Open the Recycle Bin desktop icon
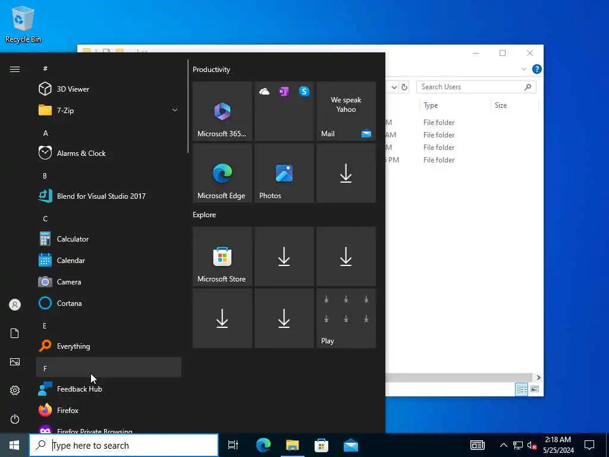 tap(23, 24)
